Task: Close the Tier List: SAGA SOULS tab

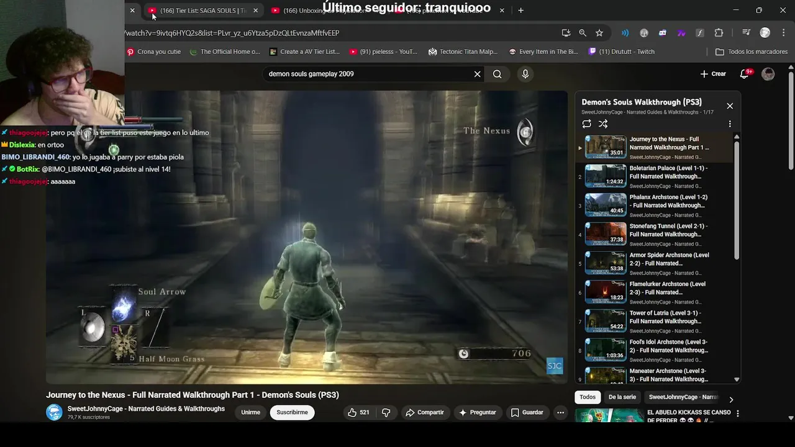Action: 255,11
